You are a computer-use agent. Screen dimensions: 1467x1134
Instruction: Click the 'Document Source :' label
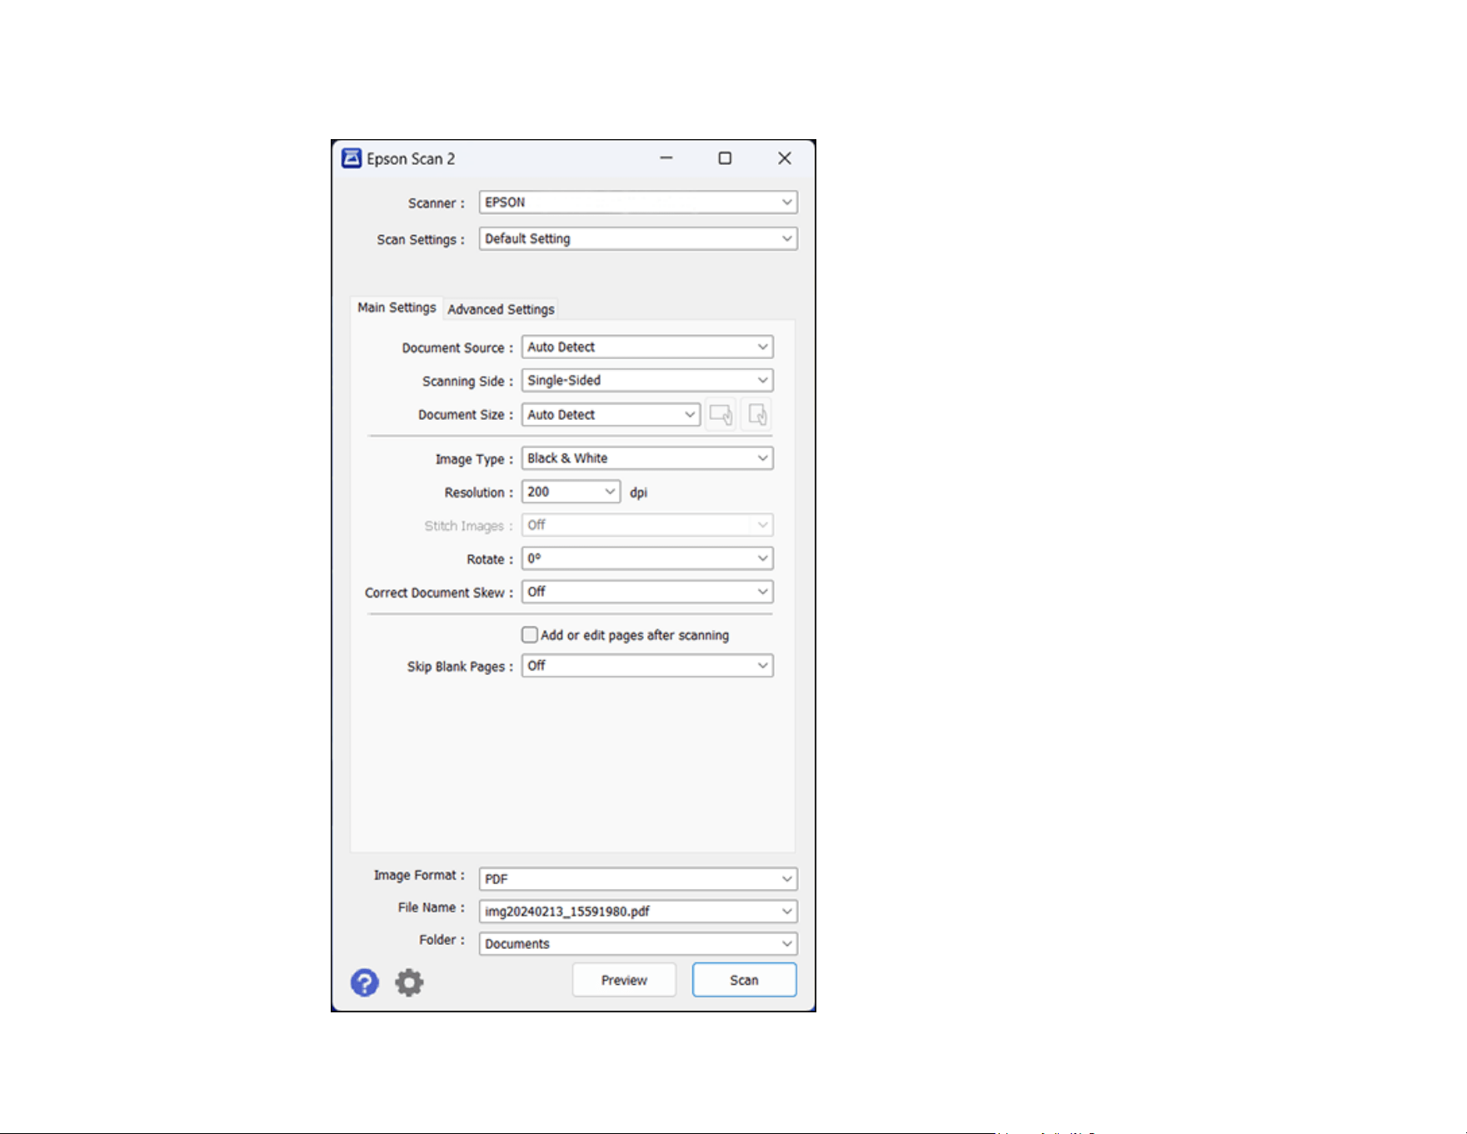(457, 348)
